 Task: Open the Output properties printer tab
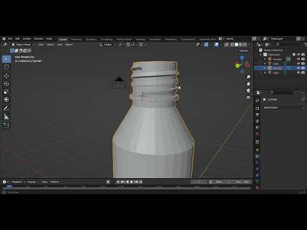258,115
